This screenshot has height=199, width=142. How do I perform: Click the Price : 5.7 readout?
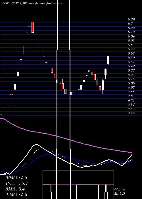(17, 183)
